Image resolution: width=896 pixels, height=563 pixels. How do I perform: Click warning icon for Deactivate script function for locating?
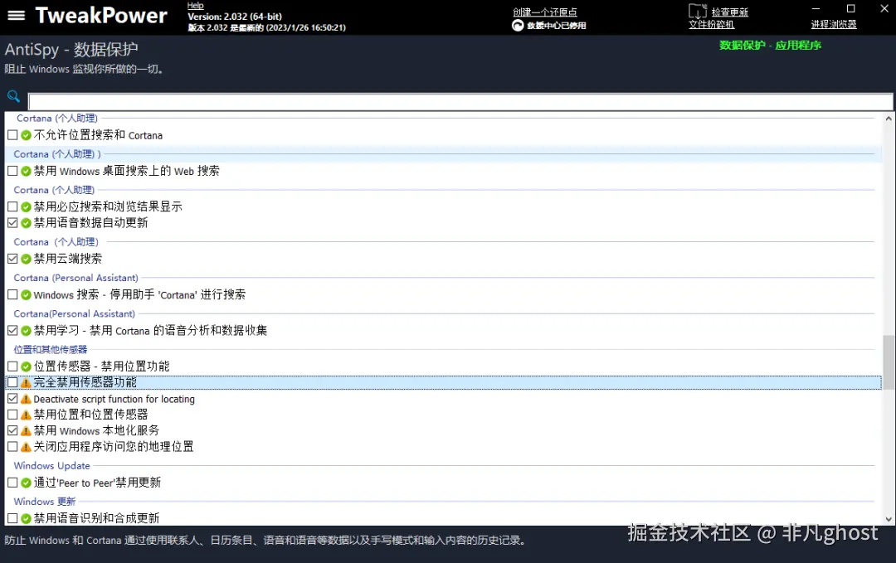(27, 399)
